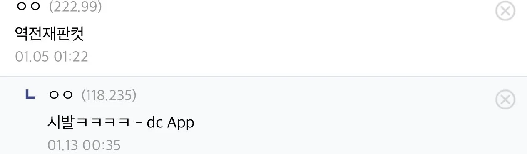Click the divider line between the comments
The image size is (527, 154).
263,77
